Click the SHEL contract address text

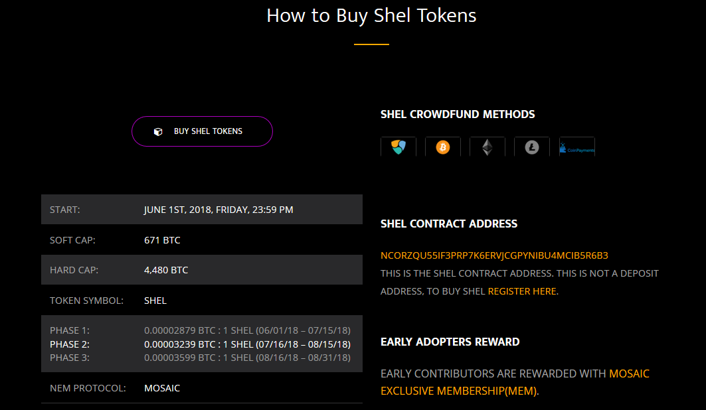coord(494,255)
